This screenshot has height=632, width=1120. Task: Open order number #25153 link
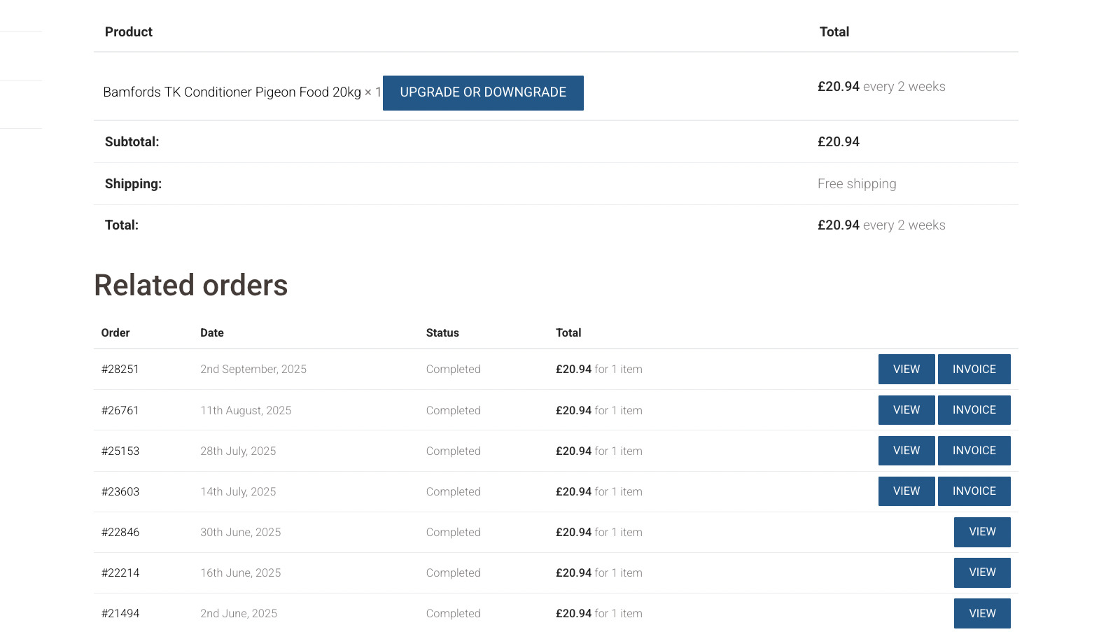pyautogui.click(x=120, y=451)
